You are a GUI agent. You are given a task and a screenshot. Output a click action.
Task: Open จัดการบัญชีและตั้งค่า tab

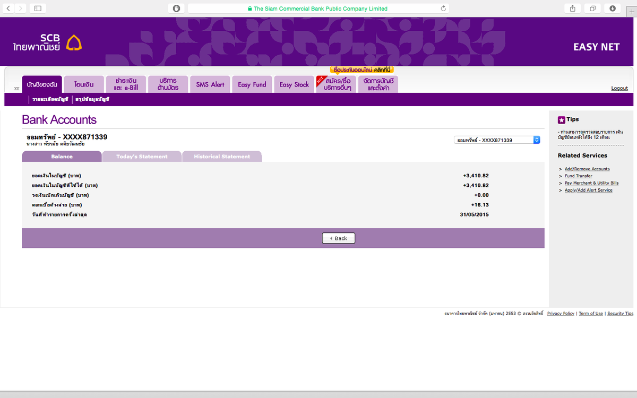coord(378,84)
